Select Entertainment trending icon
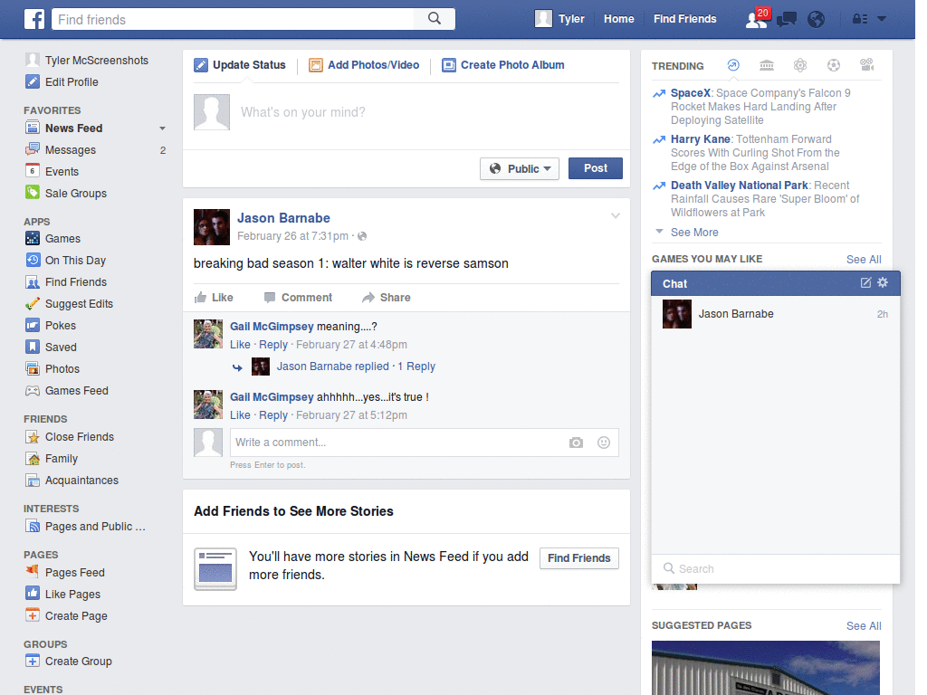Screen dimensions: 927x695 coord(867,65)
